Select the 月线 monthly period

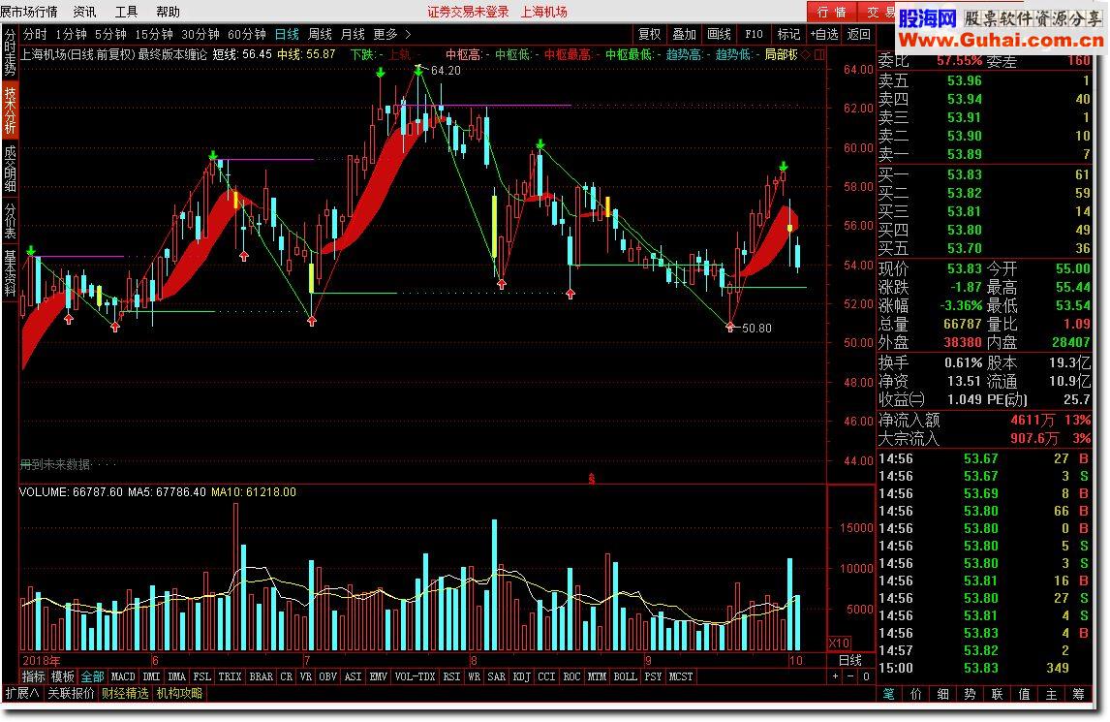coord(353,34)
